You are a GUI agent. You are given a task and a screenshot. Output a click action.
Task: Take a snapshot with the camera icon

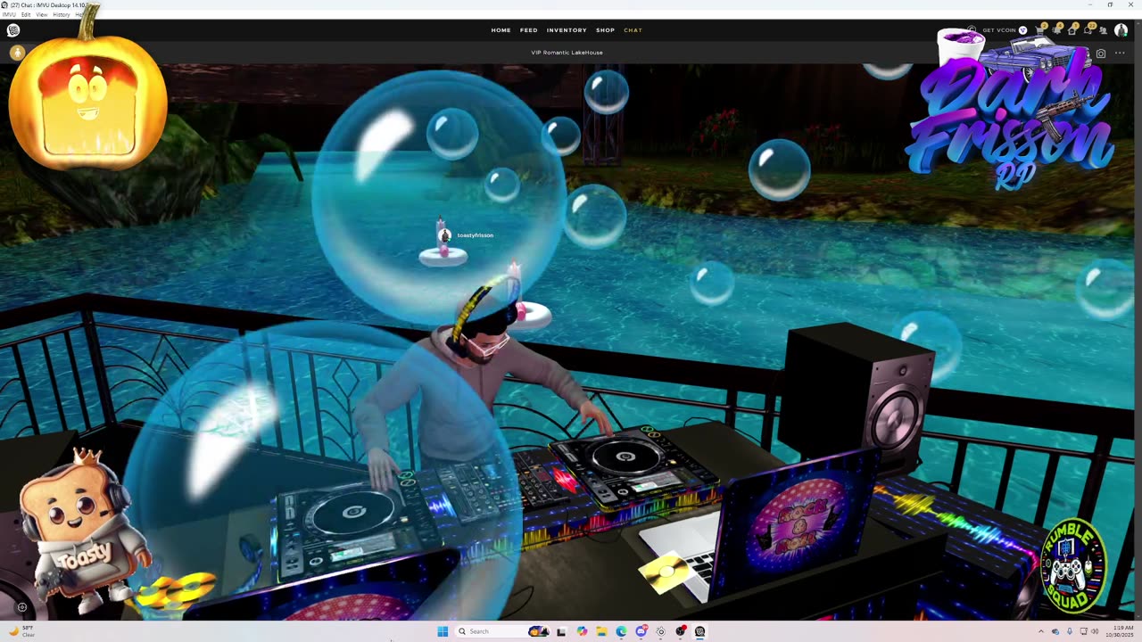pyautogui.click(x=1101, y=53)
